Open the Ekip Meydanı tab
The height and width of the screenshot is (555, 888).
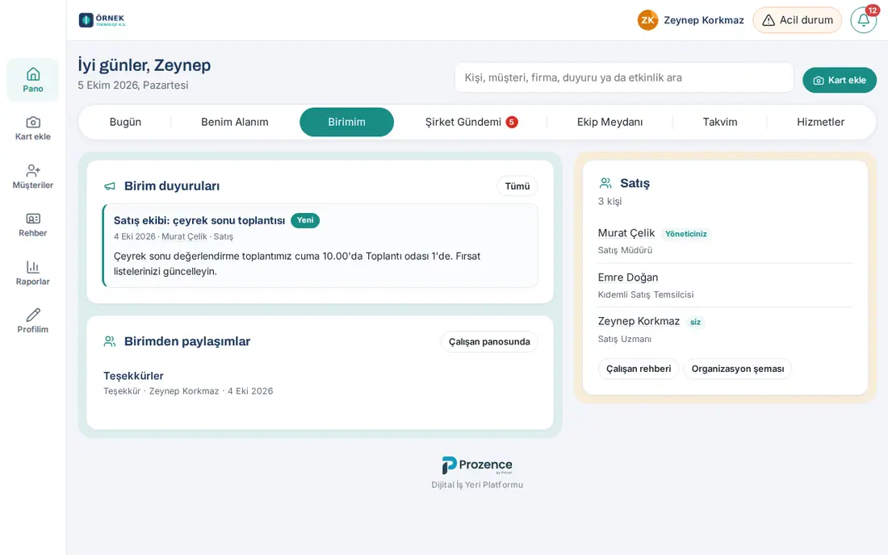[x=609, y=122]
